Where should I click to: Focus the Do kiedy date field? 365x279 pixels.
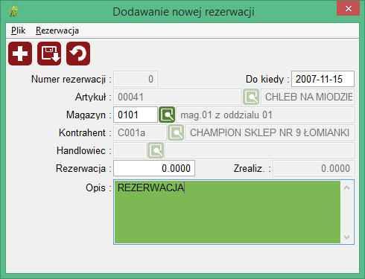click(323, 79)
